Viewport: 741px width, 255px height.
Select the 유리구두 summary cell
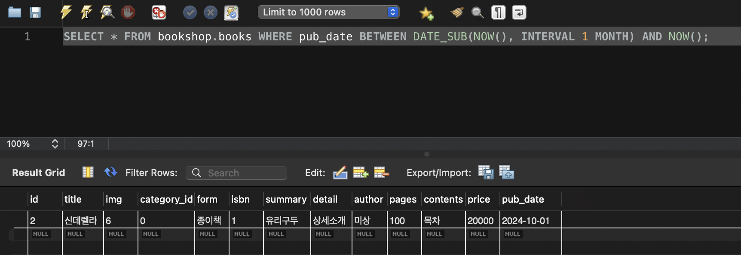287,220
